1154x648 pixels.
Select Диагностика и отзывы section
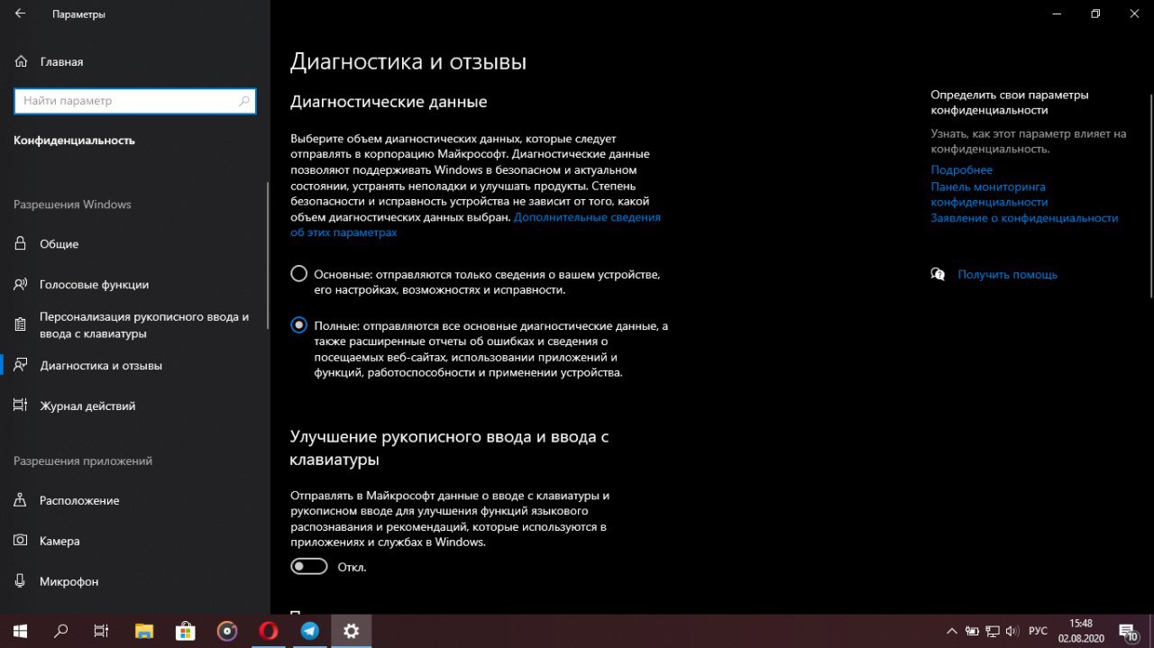point(135,366)
